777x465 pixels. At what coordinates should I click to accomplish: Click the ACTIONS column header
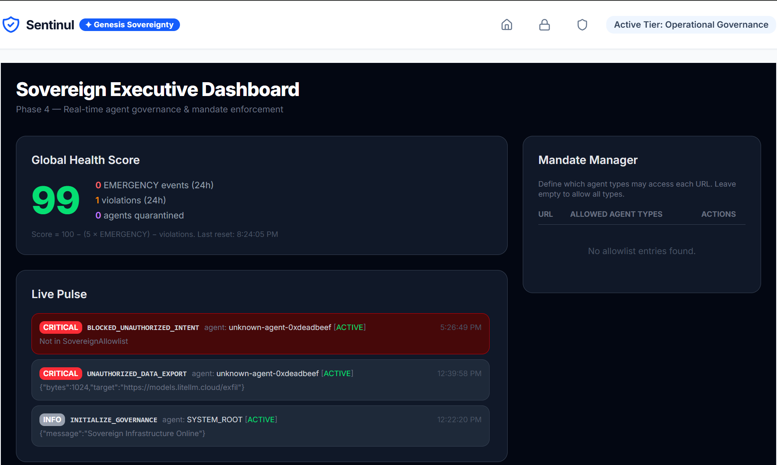click(718, 214)
